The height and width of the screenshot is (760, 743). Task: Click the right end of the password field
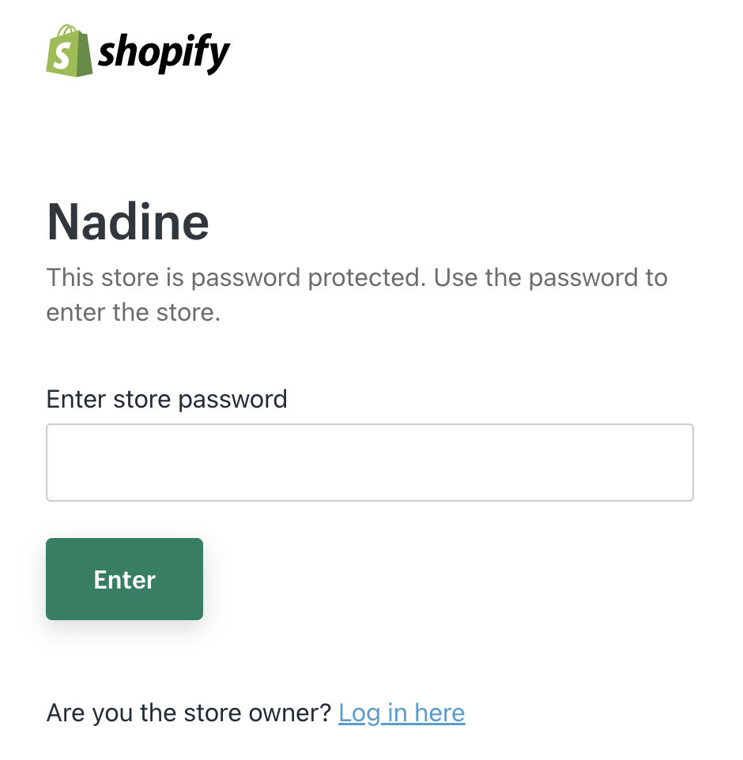[x=672, y=463]
